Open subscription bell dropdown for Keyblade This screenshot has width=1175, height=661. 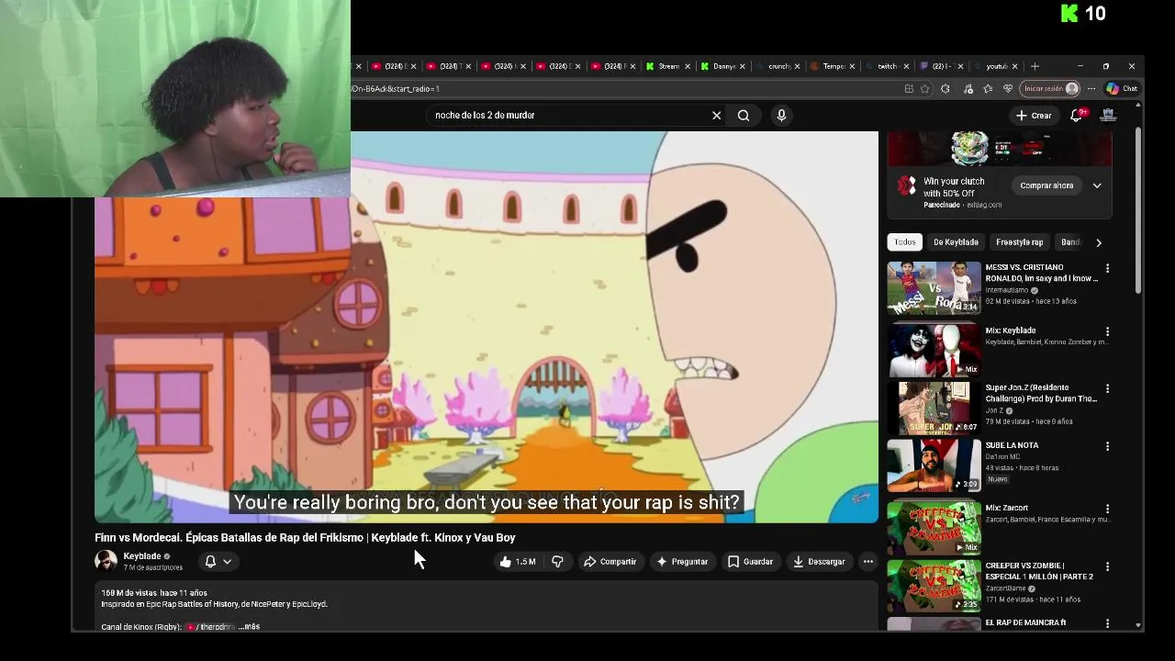pos(218,562)
